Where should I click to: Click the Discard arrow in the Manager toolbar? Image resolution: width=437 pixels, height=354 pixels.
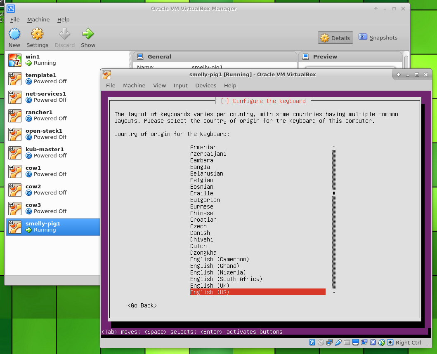(64, 34)
